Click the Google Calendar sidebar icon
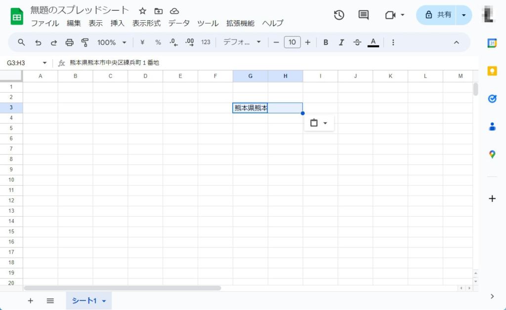 coord(492,43)
